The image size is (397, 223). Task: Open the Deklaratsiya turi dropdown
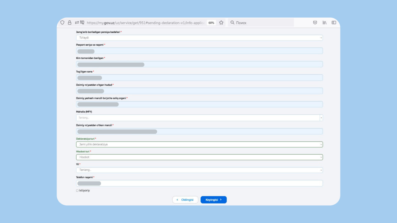click(199, 144)
